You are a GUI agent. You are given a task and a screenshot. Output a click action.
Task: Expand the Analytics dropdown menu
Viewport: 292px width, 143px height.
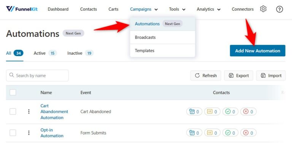coord(209,9)
